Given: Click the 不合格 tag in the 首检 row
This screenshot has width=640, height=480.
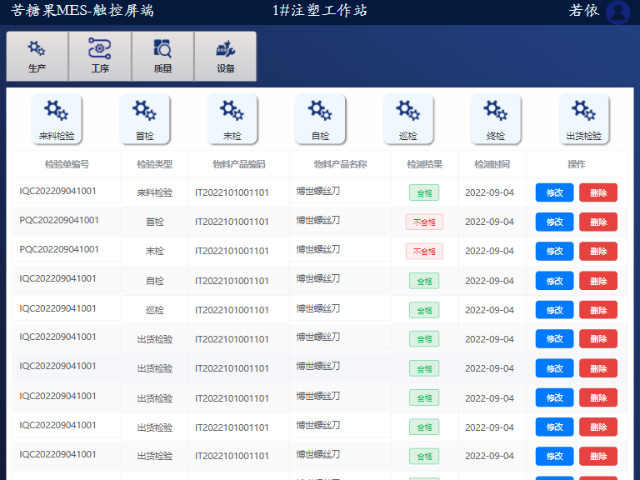Looking at the screenshot, I should click(424, 222).
